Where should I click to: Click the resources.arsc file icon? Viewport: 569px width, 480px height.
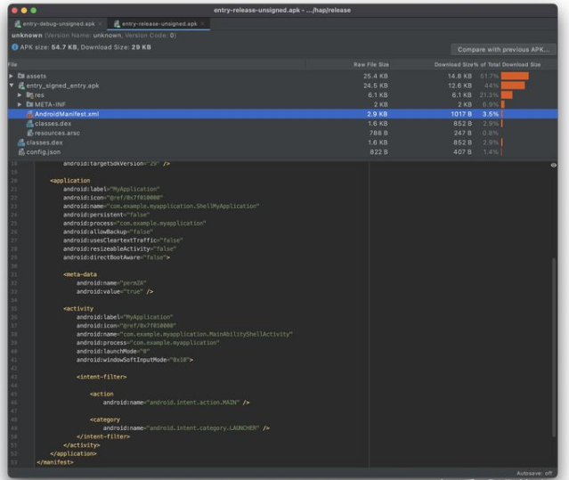pyautogui.click(x=30, y=133)
